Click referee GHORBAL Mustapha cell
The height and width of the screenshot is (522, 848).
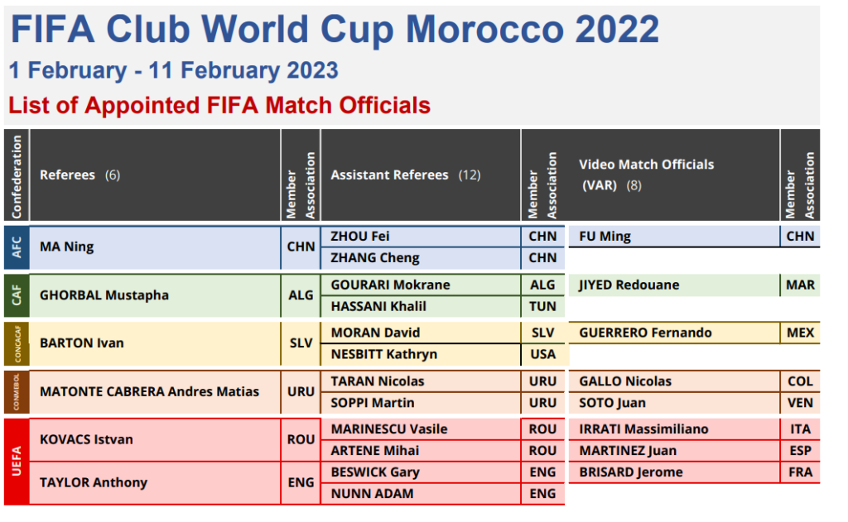click(104, 295)
